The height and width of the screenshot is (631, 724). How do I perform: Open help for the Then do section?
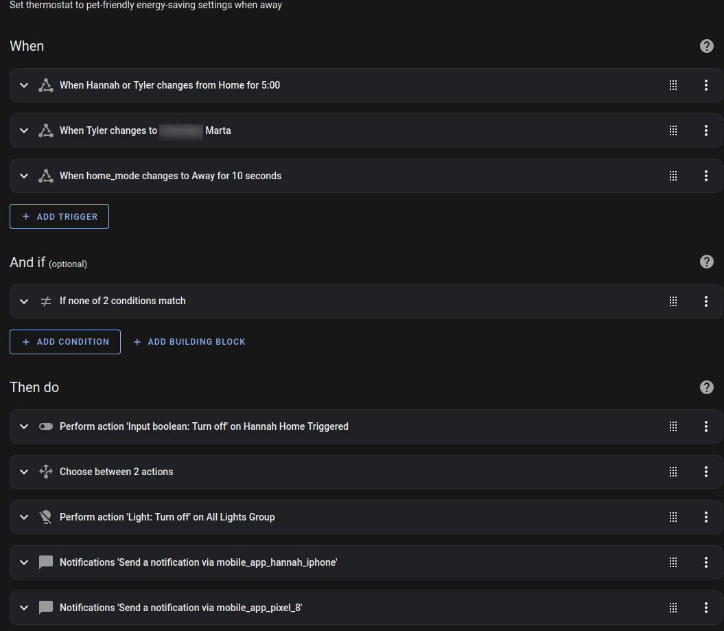click(706, 387)
